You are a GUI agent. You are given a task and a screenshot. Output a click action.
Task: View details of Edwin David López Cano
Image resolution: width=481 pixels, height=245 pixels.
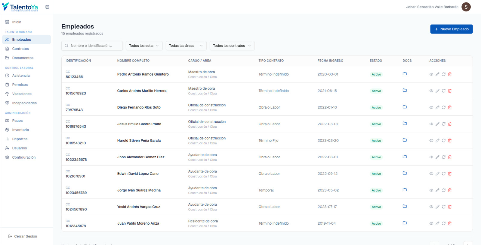pyautogui.click(x=431, y=174)
